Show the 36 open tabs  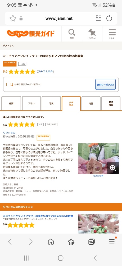[91, 242]
